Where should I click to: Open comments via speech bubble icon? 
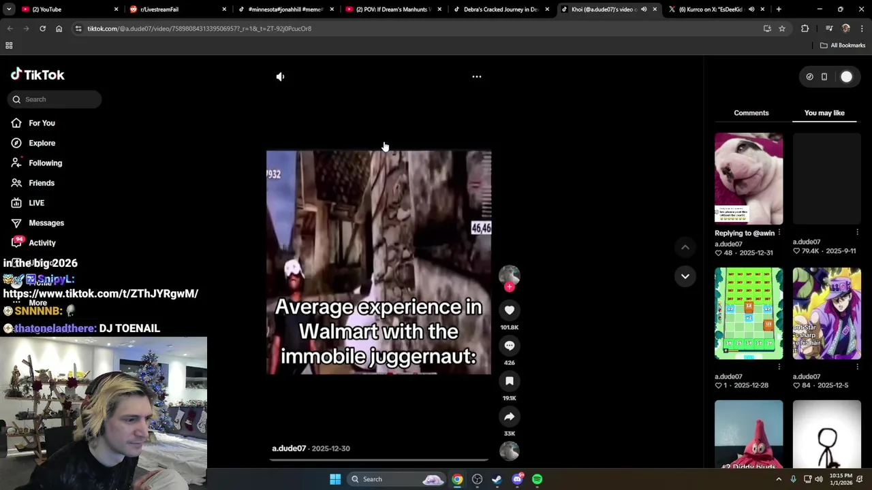tap(510, 345)
